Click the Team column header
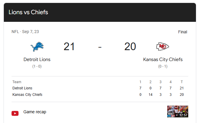Image resolution: width=198 pixels, height=123 pixels. click(x=17, y=82)
